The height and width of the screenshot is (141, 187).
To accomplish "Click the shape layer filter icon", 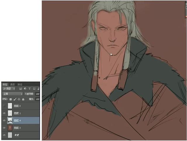I will tap(34, 89).
